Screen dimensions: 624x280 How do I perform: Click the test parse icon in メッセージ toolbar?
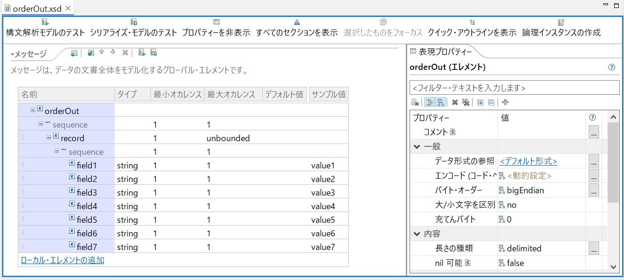point(142,53)
